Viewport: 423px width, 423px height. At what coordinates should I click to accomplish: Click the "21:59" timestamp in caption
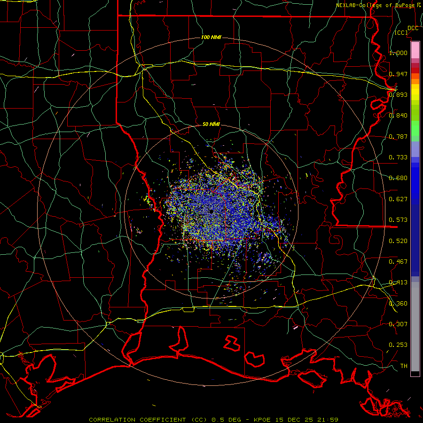[328, 420]
